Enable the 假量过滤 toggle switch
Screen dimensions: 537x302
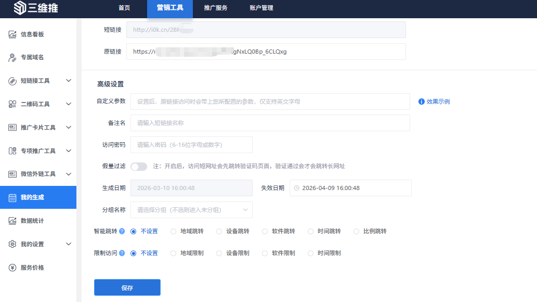(x=139, y=167)
